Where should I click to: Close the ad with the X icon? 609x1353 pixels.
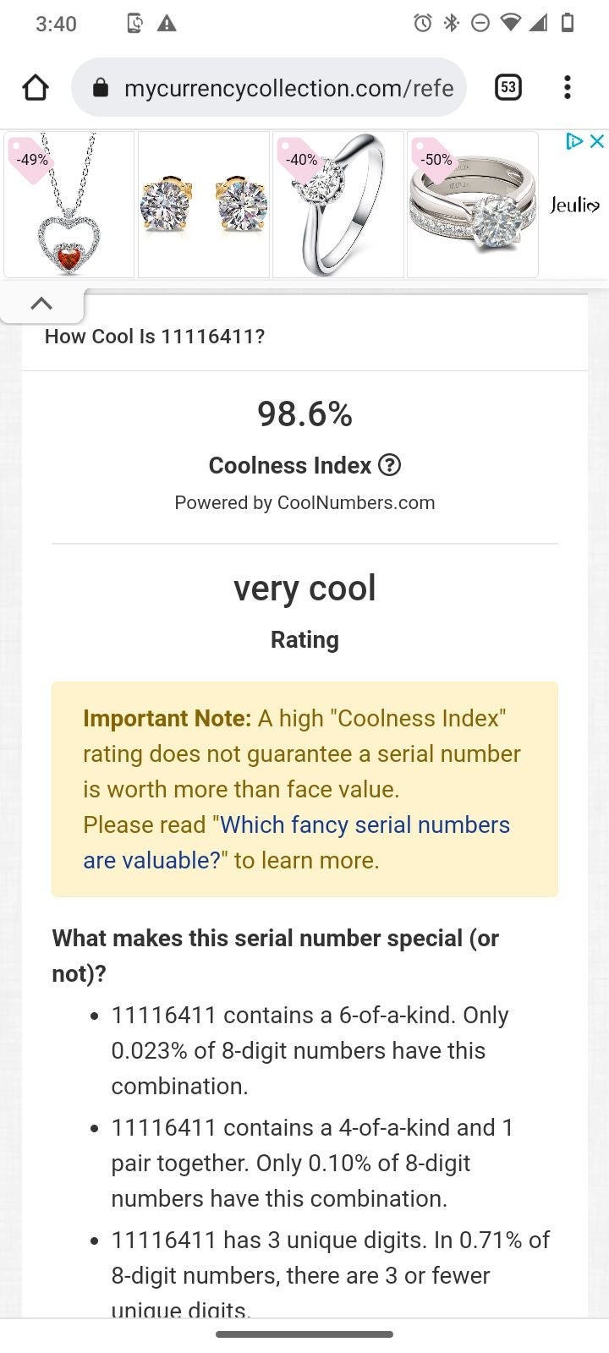(x=597, y=141)
